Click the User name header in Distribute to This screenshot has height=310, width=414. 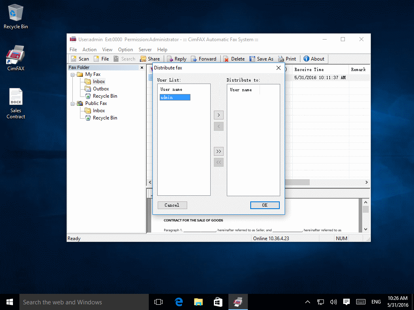(x=241, y=90)
